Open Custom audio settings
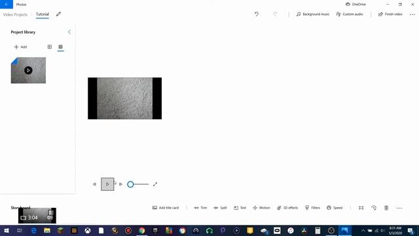Viewport: 419px width, 236px height. (350, 14)
